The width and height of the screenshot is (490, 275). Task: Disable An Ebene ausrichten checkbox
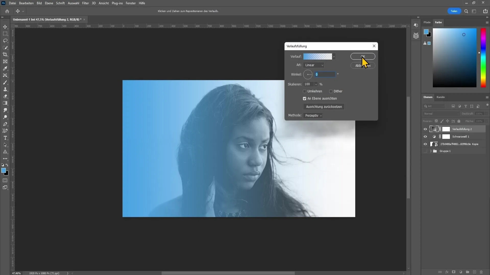[x=305, y=98]
